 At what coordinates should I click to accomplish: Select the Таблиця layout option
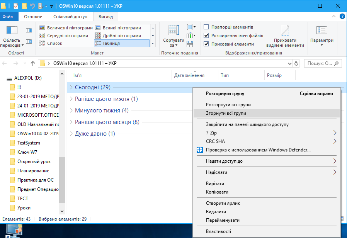point(122,43)
